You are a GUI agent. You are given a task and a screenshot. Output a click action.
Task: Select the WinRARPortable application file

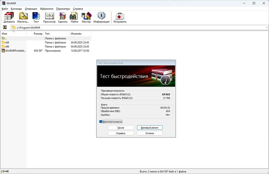click(46, 51)
